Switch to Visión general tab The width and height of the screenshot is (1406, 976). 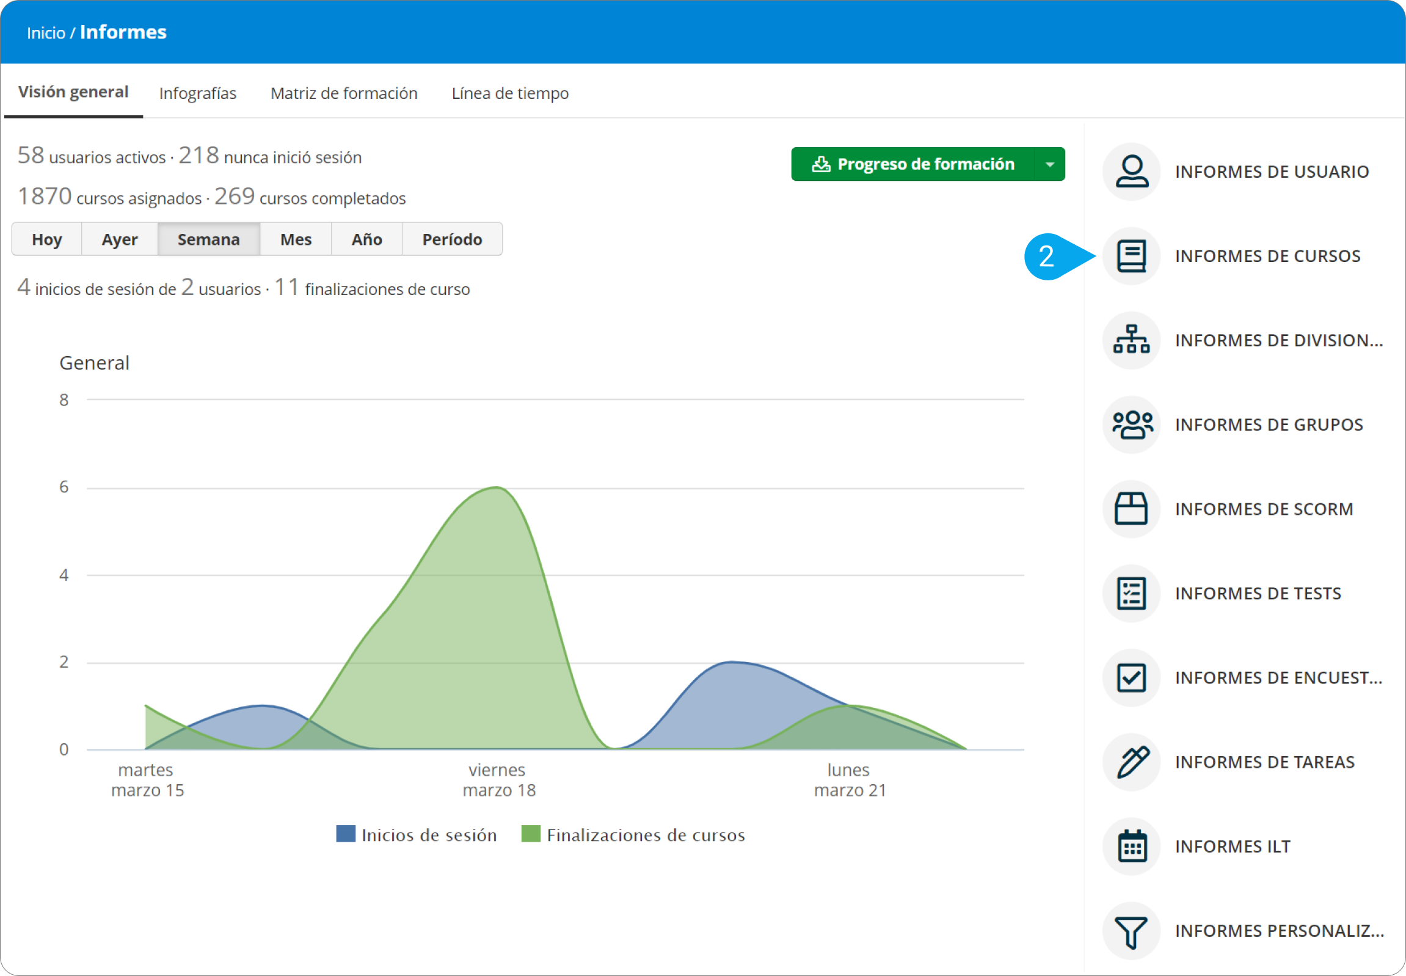click(x=73, y=92)
